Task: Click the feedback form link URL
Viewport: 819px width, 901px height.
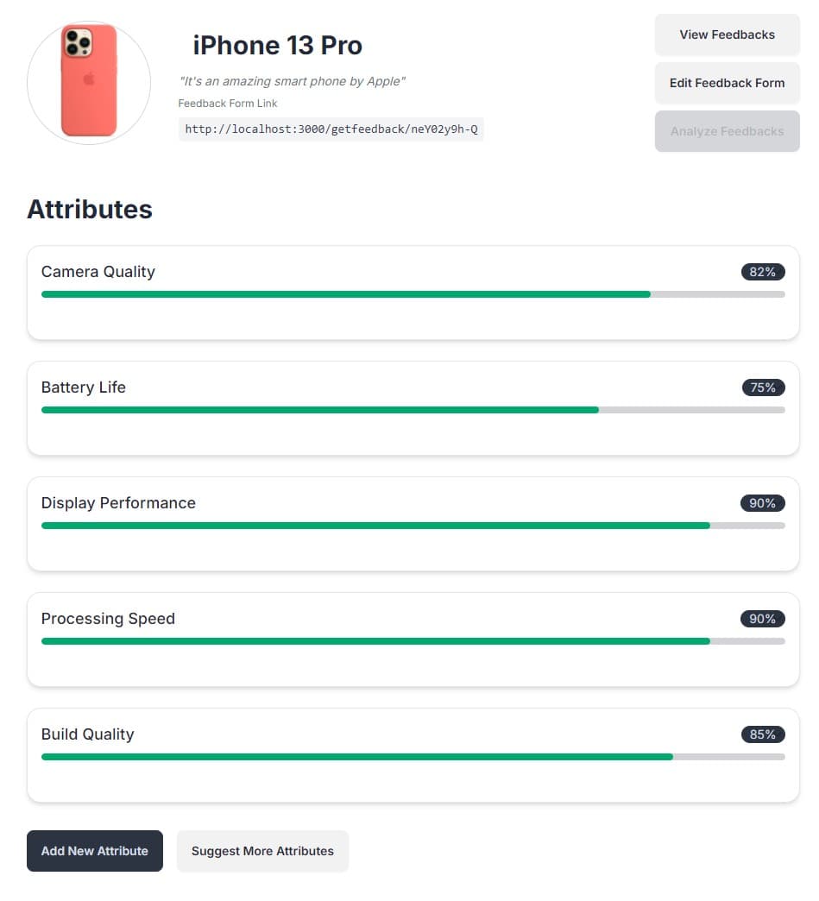Action: pyautogui.click(x=331, y=129)
